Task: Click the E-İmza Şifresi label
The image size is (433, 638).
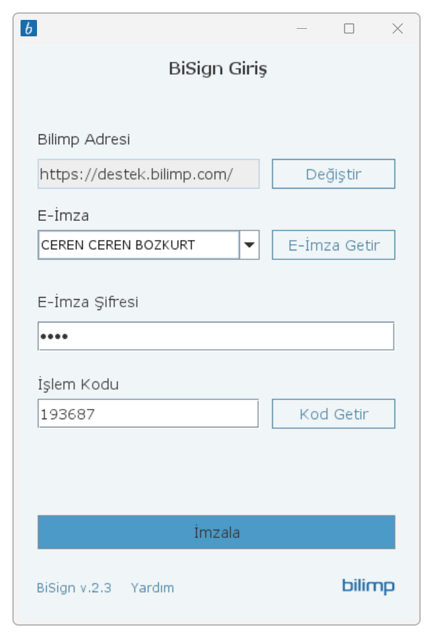Action: click(x=88, y=302)
